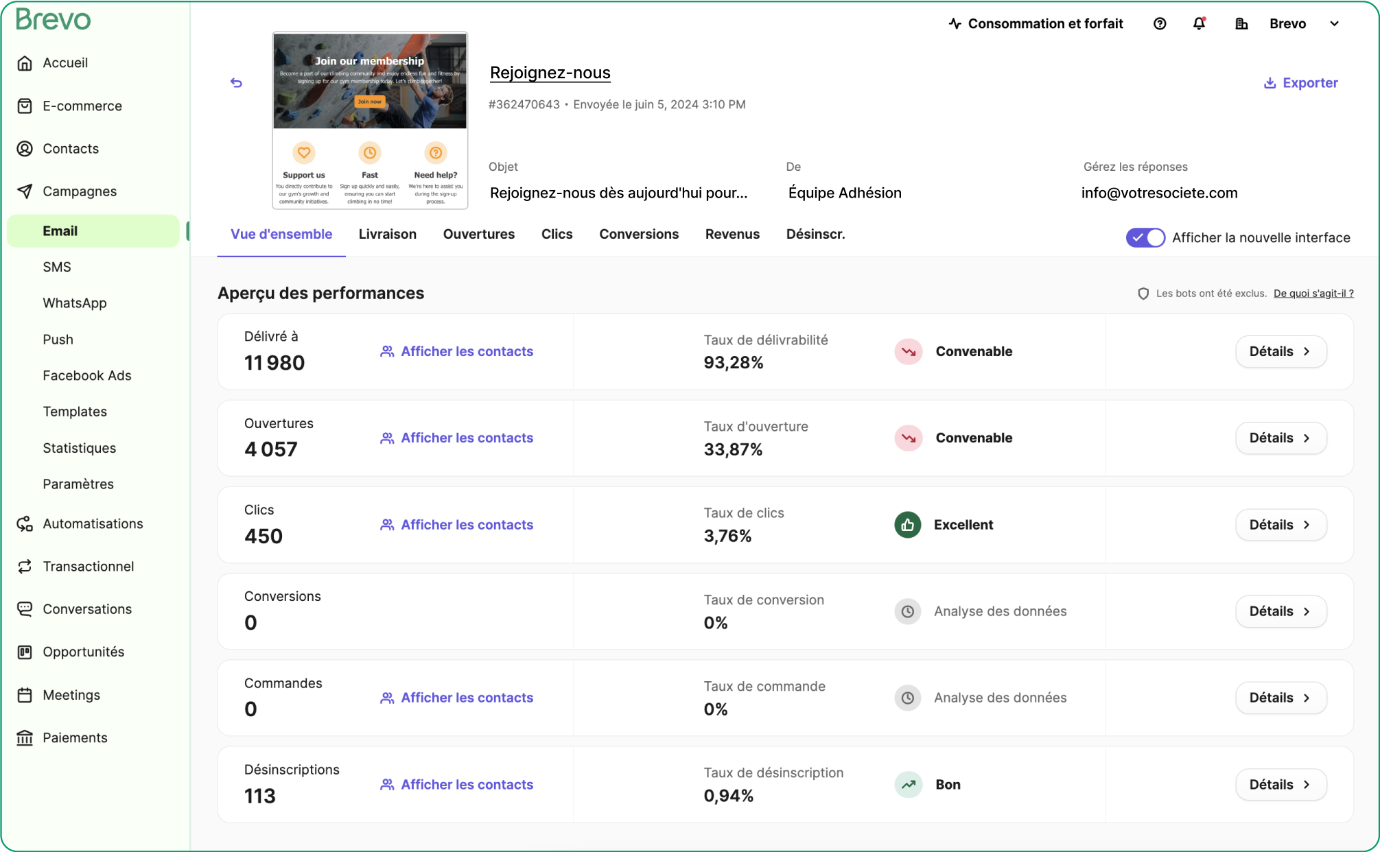Image resolution: width=1380 pixels, height=852 pixels.
Task: Click the Exporter button
Action: tap(1301, 83)
